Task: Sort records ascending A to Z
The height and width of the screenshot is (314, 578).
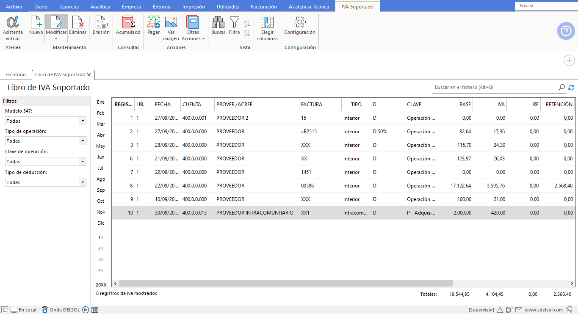Action: (x=247, y=23)
